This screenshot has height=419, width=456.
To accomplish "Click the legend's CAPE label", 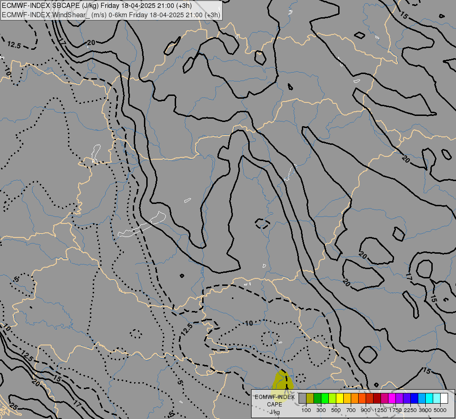I will tap(275, 405).
